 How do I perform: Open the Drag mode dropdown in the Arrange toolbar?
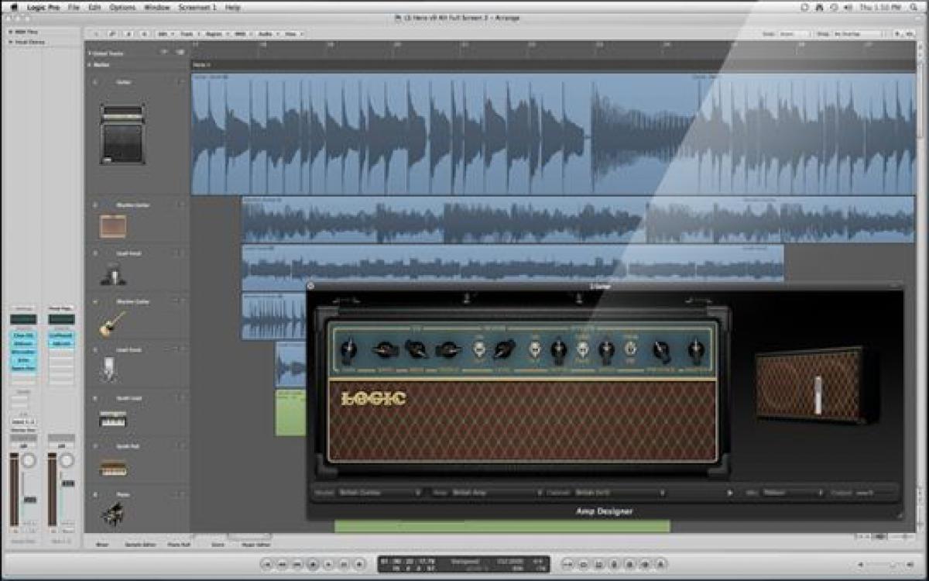click(x=859, y=34)
